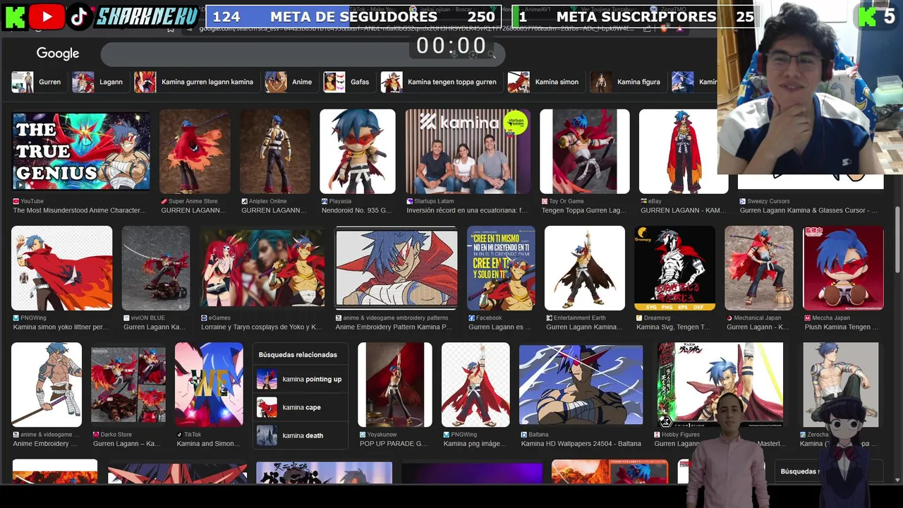Open the Mechanical Japan figure thumbnail
The image size is (903, 508).
click(759, 268)
